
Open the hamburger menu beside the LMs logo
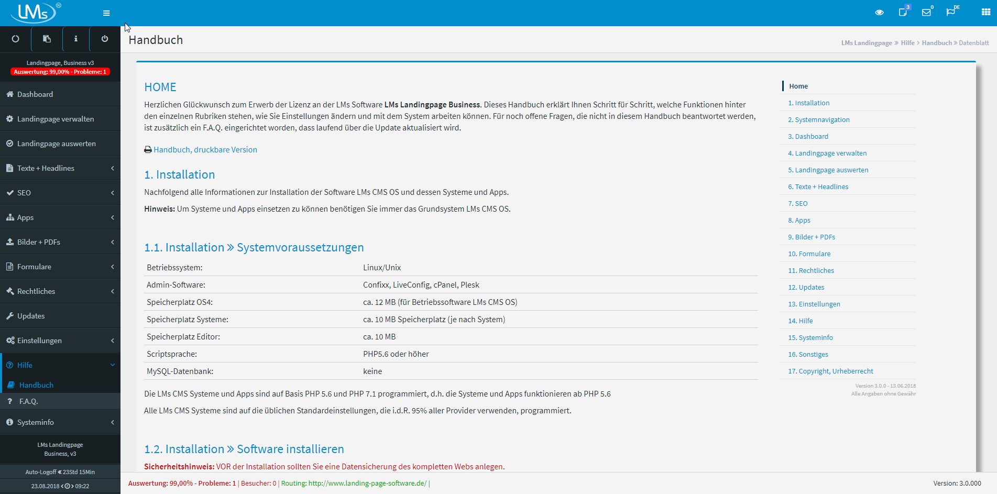click(106, 13)
